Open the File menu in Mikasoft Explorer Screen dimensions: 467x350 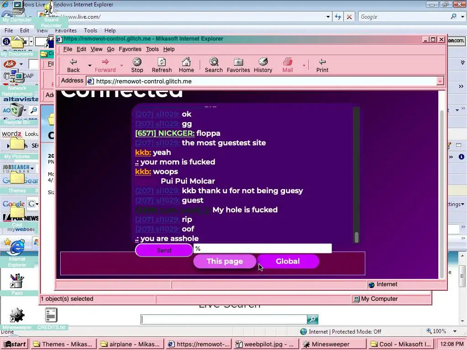[x=67, y=49]
